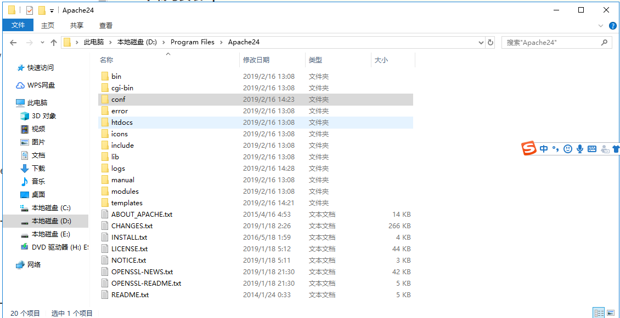Open the 查看 ribbon tab
This screenshot has height=318, width=620.
[x=105, y=25]
